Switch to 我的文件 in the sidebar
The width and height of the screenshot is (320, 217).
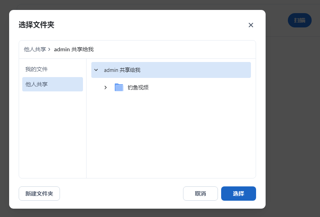click(37, 69)
